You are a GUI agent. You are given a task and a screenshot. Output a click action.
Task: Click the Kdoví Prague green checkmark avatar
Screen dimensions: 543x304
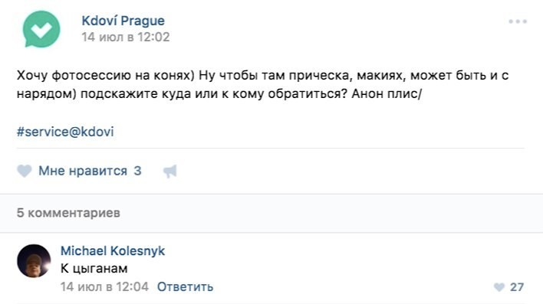(41, 29)
